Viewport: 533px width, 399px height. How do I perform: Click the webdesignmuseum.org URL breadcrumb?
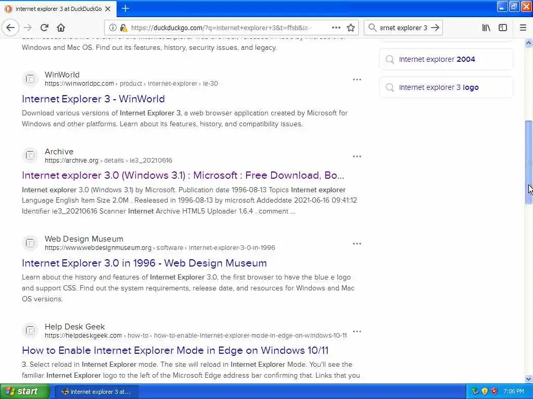click(160, 248)
